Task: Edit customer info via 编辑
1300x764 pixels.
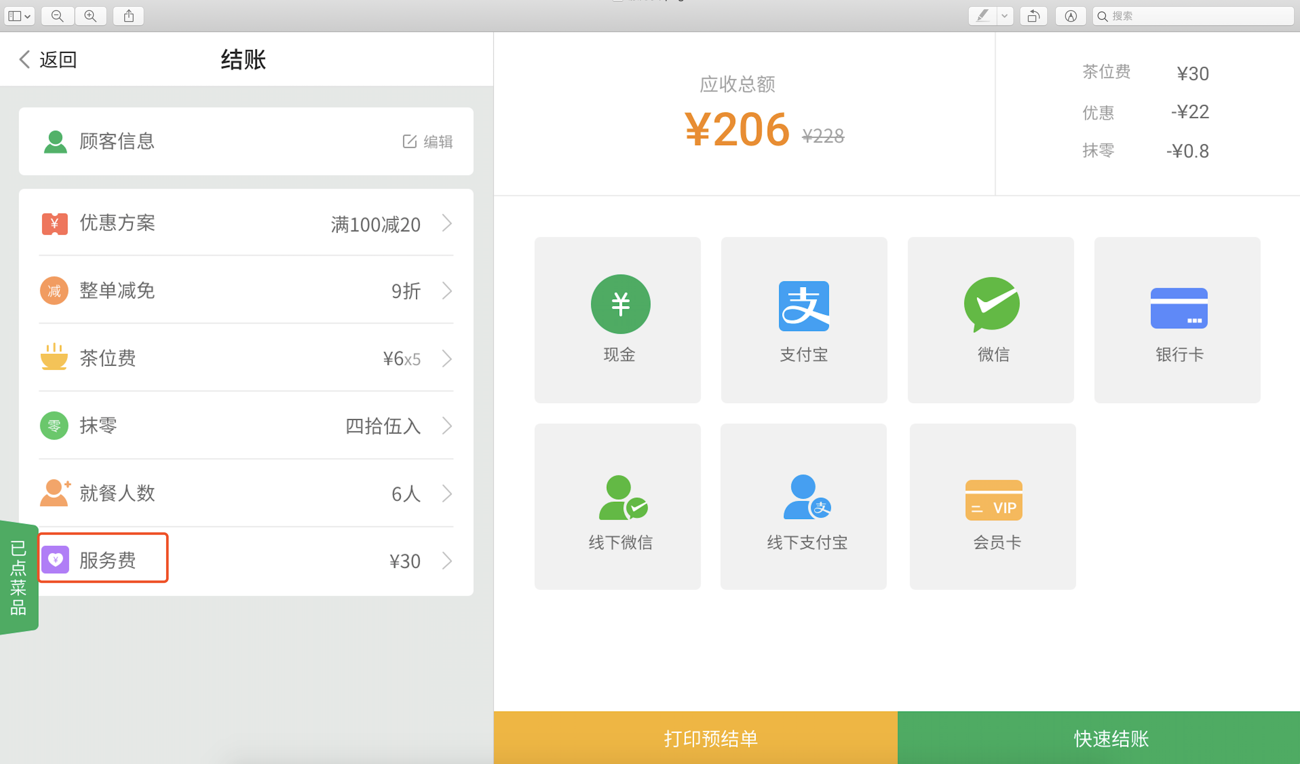Action: pos(428,141)
